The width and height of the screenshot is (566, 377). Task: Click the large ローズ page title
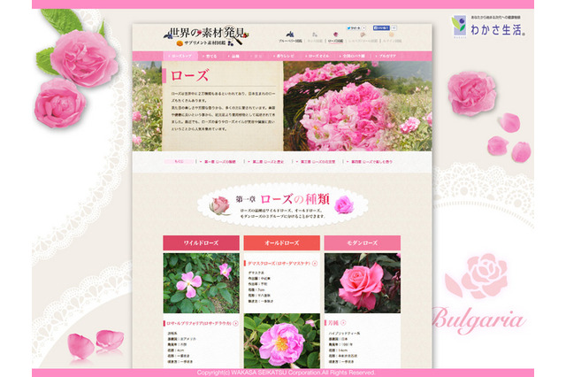pos(189,76)
